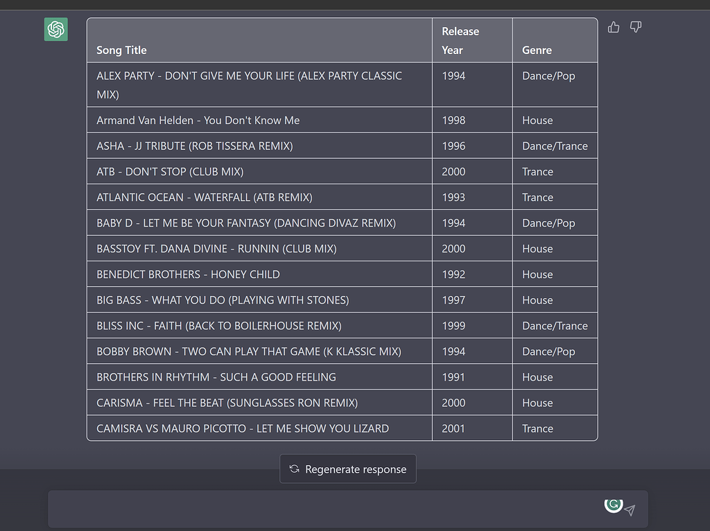Click the message input field

tap(312, 510)
